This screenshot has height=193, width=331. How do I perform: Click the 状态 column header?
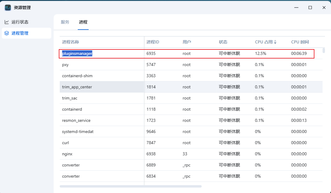coord(223,42)
